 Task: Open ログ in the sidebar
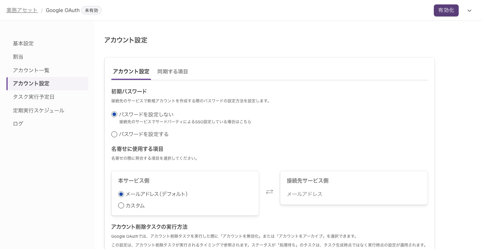[18, 124]
